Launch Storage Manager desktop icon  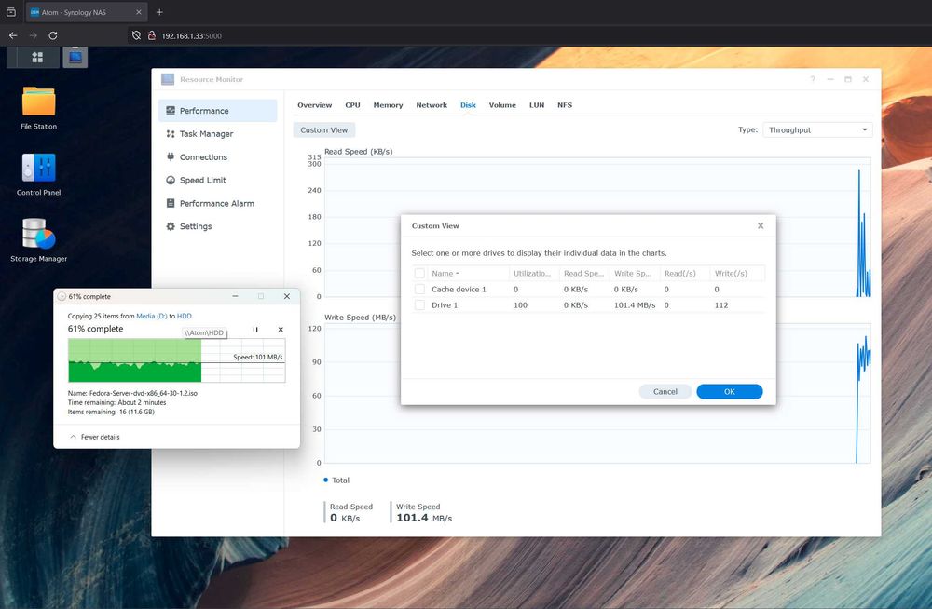(x=38, y=240)
